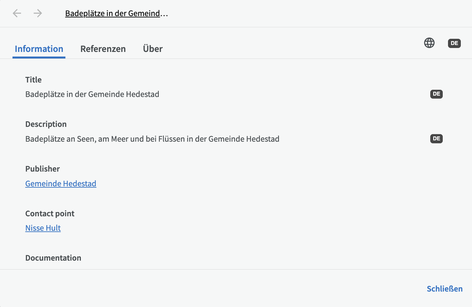This screenshot has width=472, height=307.
Task: Click the back arrow icon
Action: pos(17,13)
